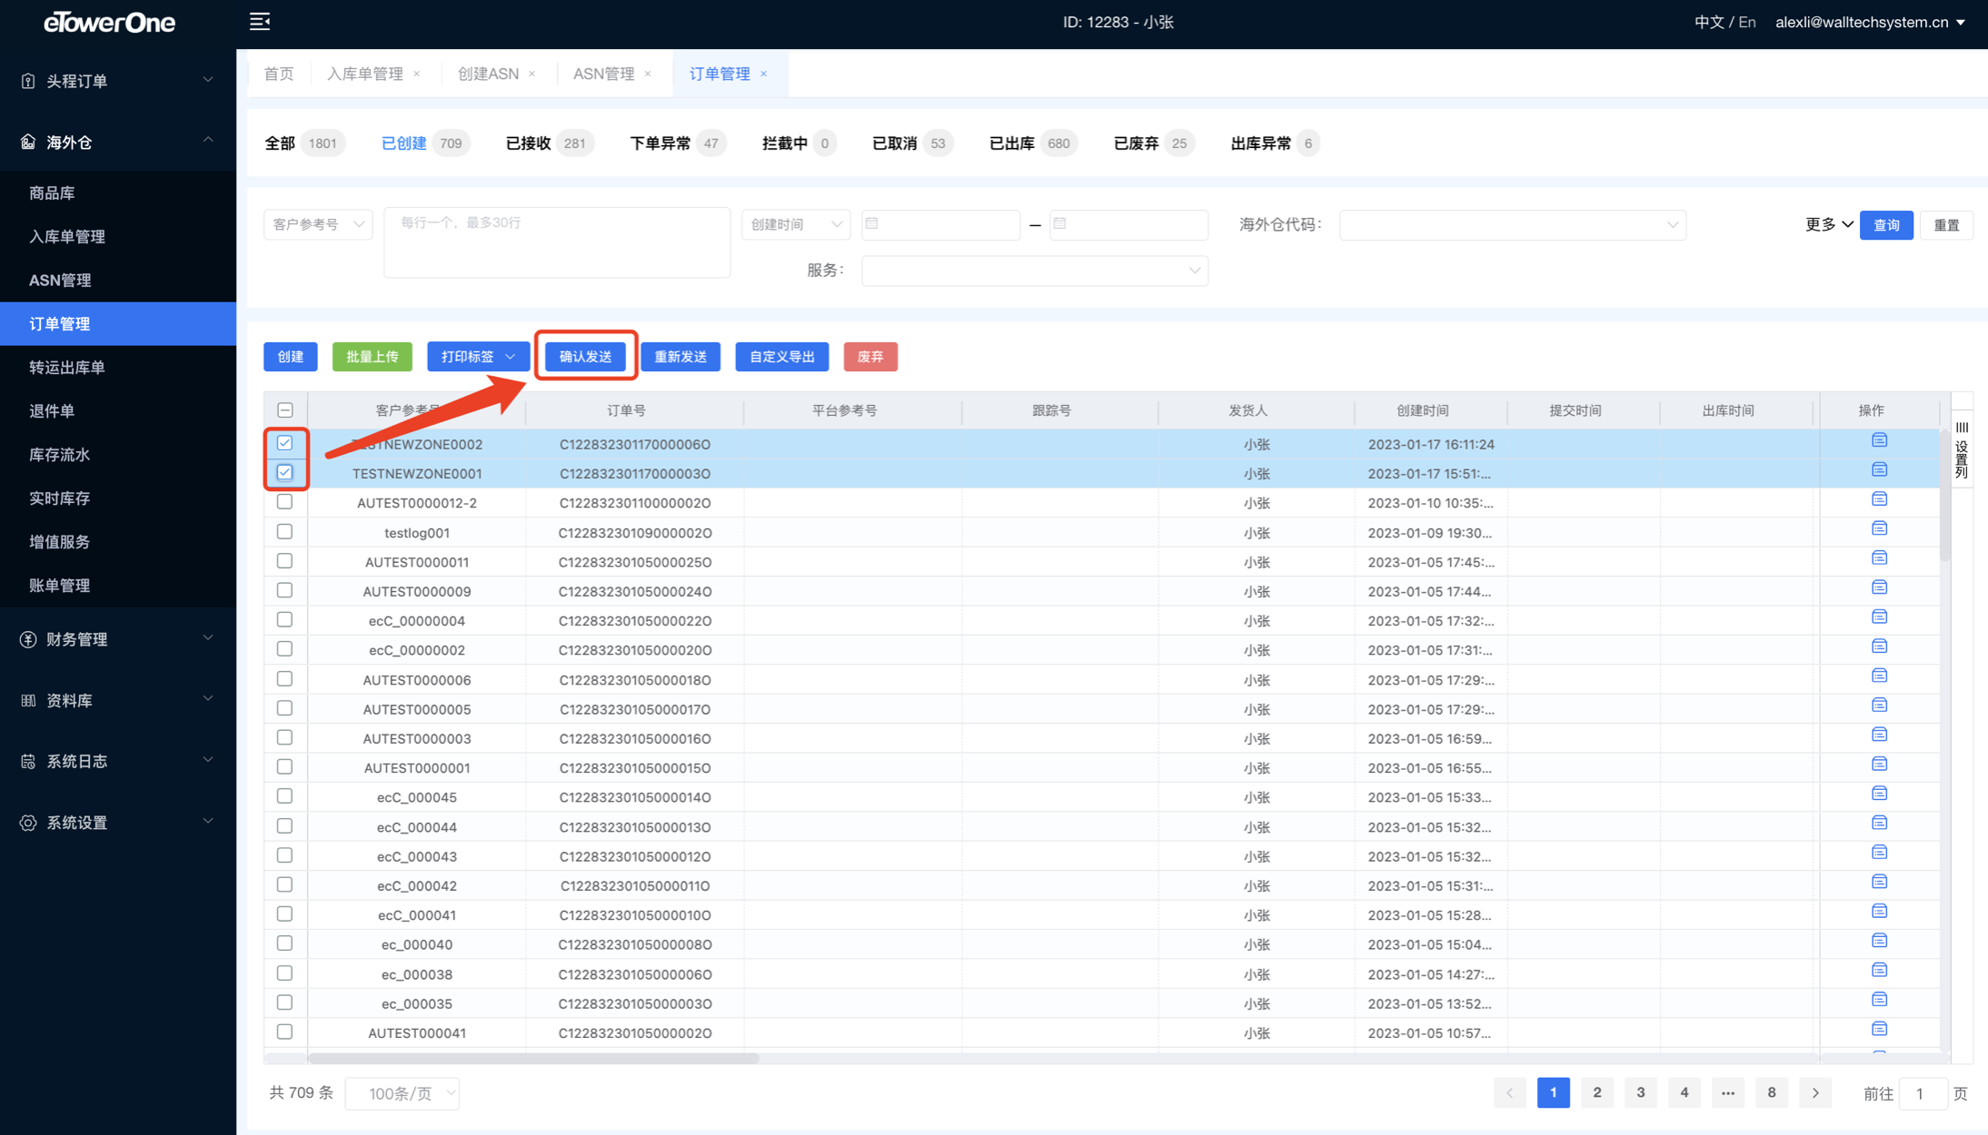The height and width of the screenshot is (1135, 1988).
Task: Open detail icon for ec_000040 row
Action: [1879, 941]
